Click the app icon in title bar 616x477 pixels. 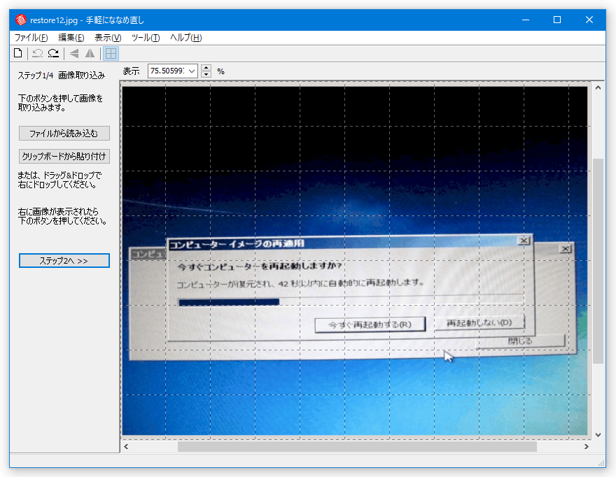pos(20,20)
